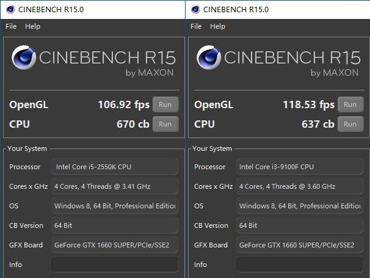Run OpenGL test in left window (106.92 fps)
The image size is (370, 278).
pyautogui.click(x=165, y=104)
